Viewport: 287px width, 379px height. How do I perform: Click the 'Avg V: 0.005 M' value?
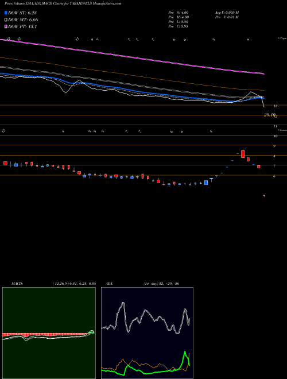point(227,12)
